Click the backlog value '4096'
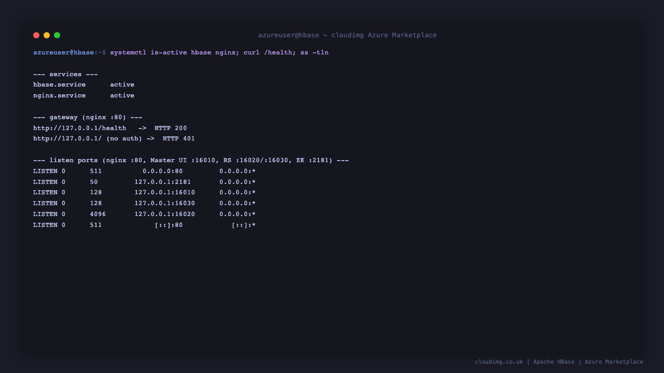The image size is (664, 373). [x=98, y=214]
